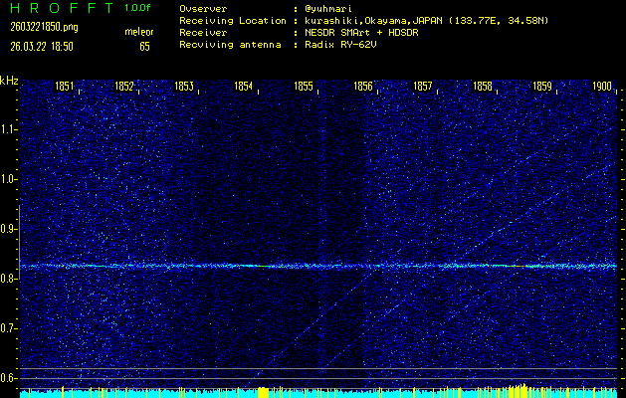Jump to the 1851 time marker
Image resolution: width=626 pixels, height=398 pixels.
tap(65, 88)
